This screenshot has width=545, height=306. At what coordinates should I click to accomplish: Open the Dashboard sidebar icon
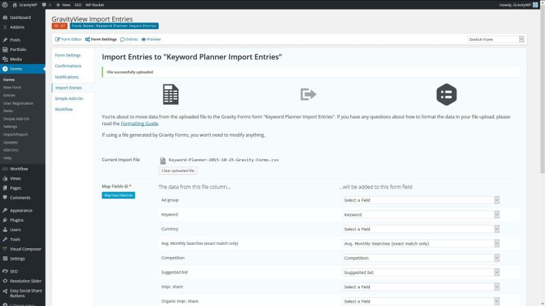pyautogui.click(x=5, y=18)
